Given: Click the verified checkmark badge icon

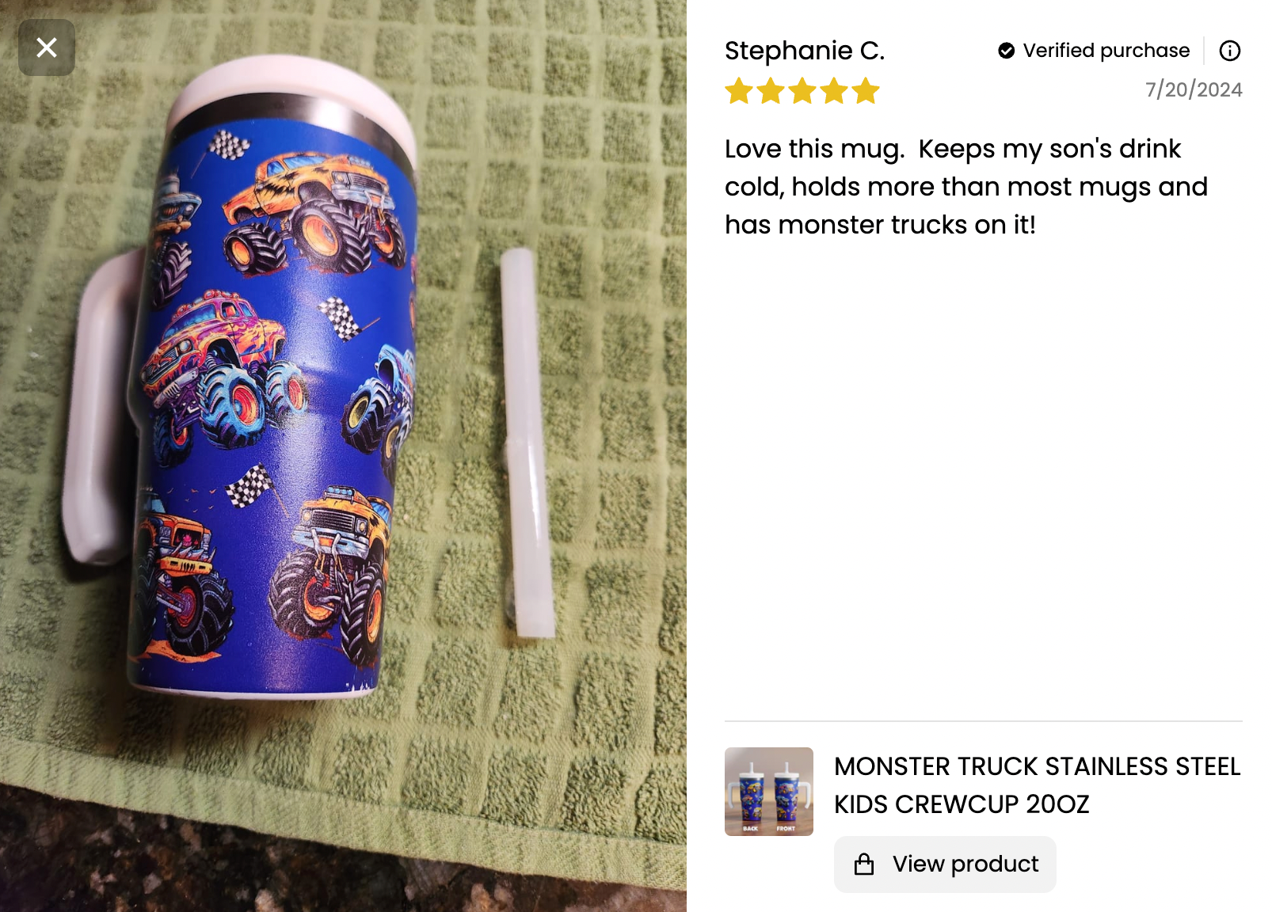Looking at the screenshot, I should [x=1006, y=51].
